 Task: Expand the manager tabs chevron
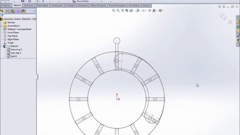pyautogui.click(x=34, y=11)
